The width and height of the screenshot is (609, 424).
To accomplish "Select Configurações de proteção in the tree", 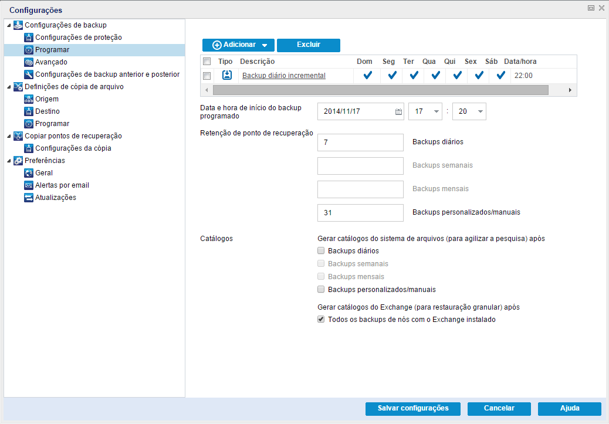I will click(x=79, y=38).
